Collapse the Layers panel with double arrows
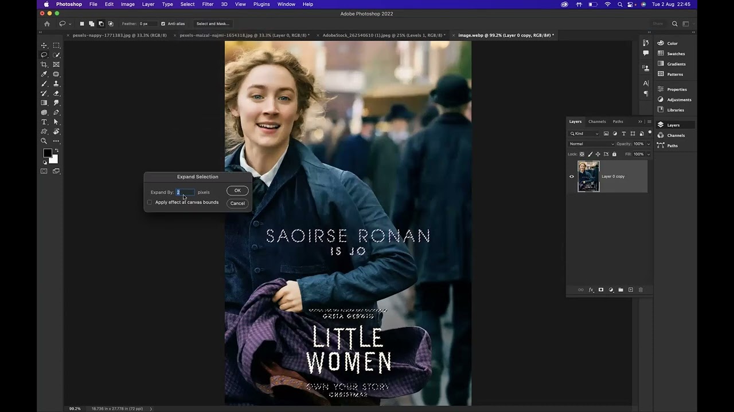 click(x=640, y=121)
